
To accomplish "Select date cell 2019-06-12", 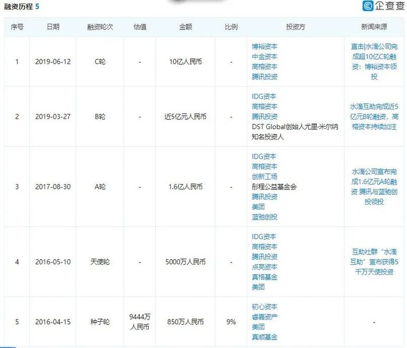I will [x=53, y=62].
